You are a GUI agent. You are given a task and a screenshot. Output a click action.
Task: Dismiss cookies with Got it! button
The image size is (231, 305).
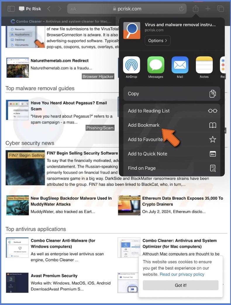click(181, 285)
